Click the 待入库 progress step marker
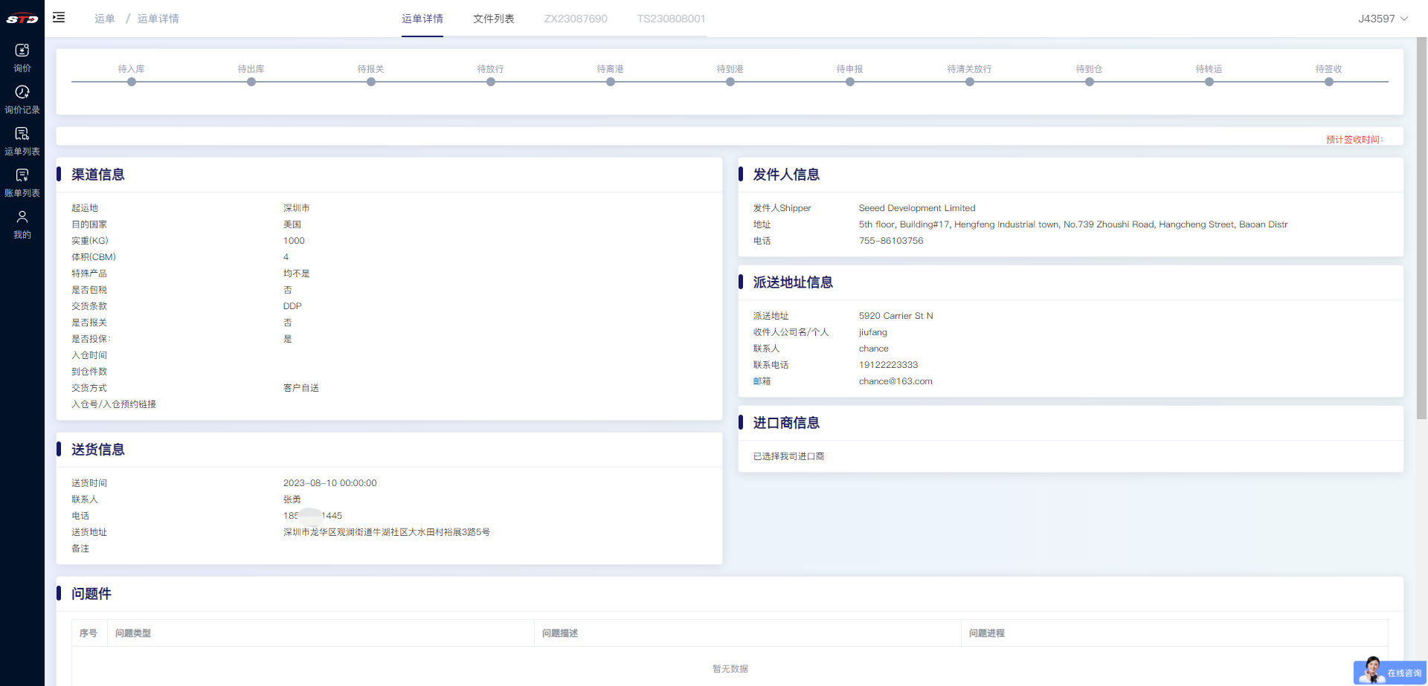 (x=132, y=82)
